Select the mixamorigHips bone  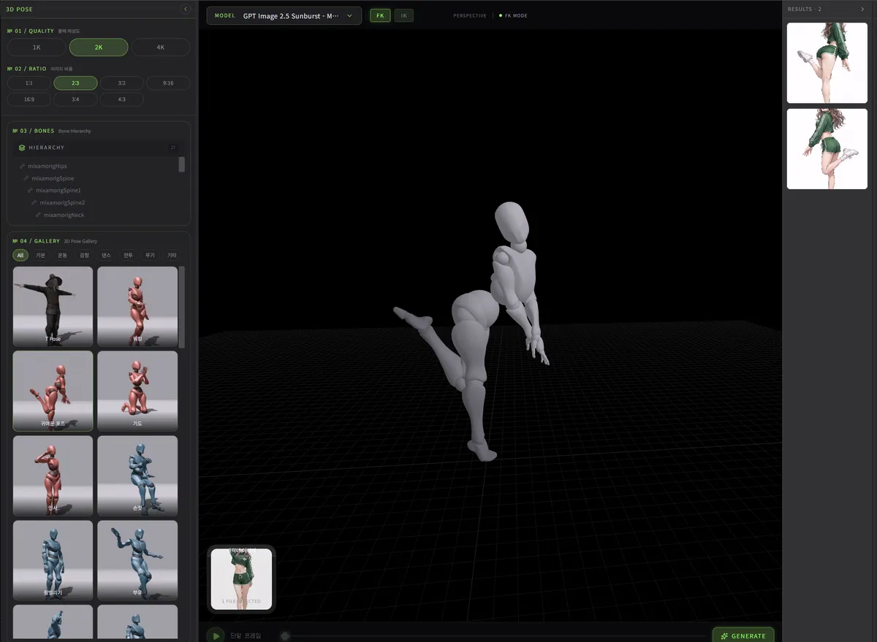tap(48, 167)
